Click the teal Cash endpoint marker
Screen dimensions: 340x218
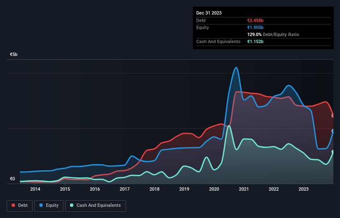(x=333, y=152)
